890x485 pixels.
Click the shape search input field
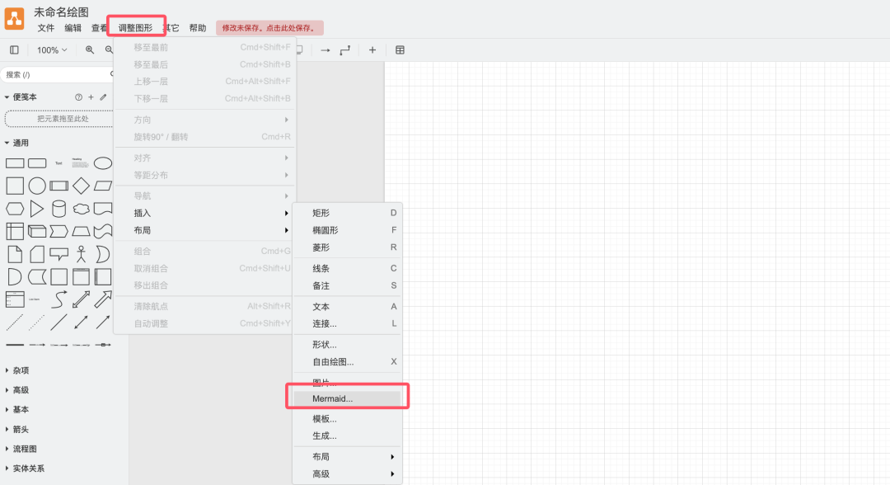tap(56, 74)
